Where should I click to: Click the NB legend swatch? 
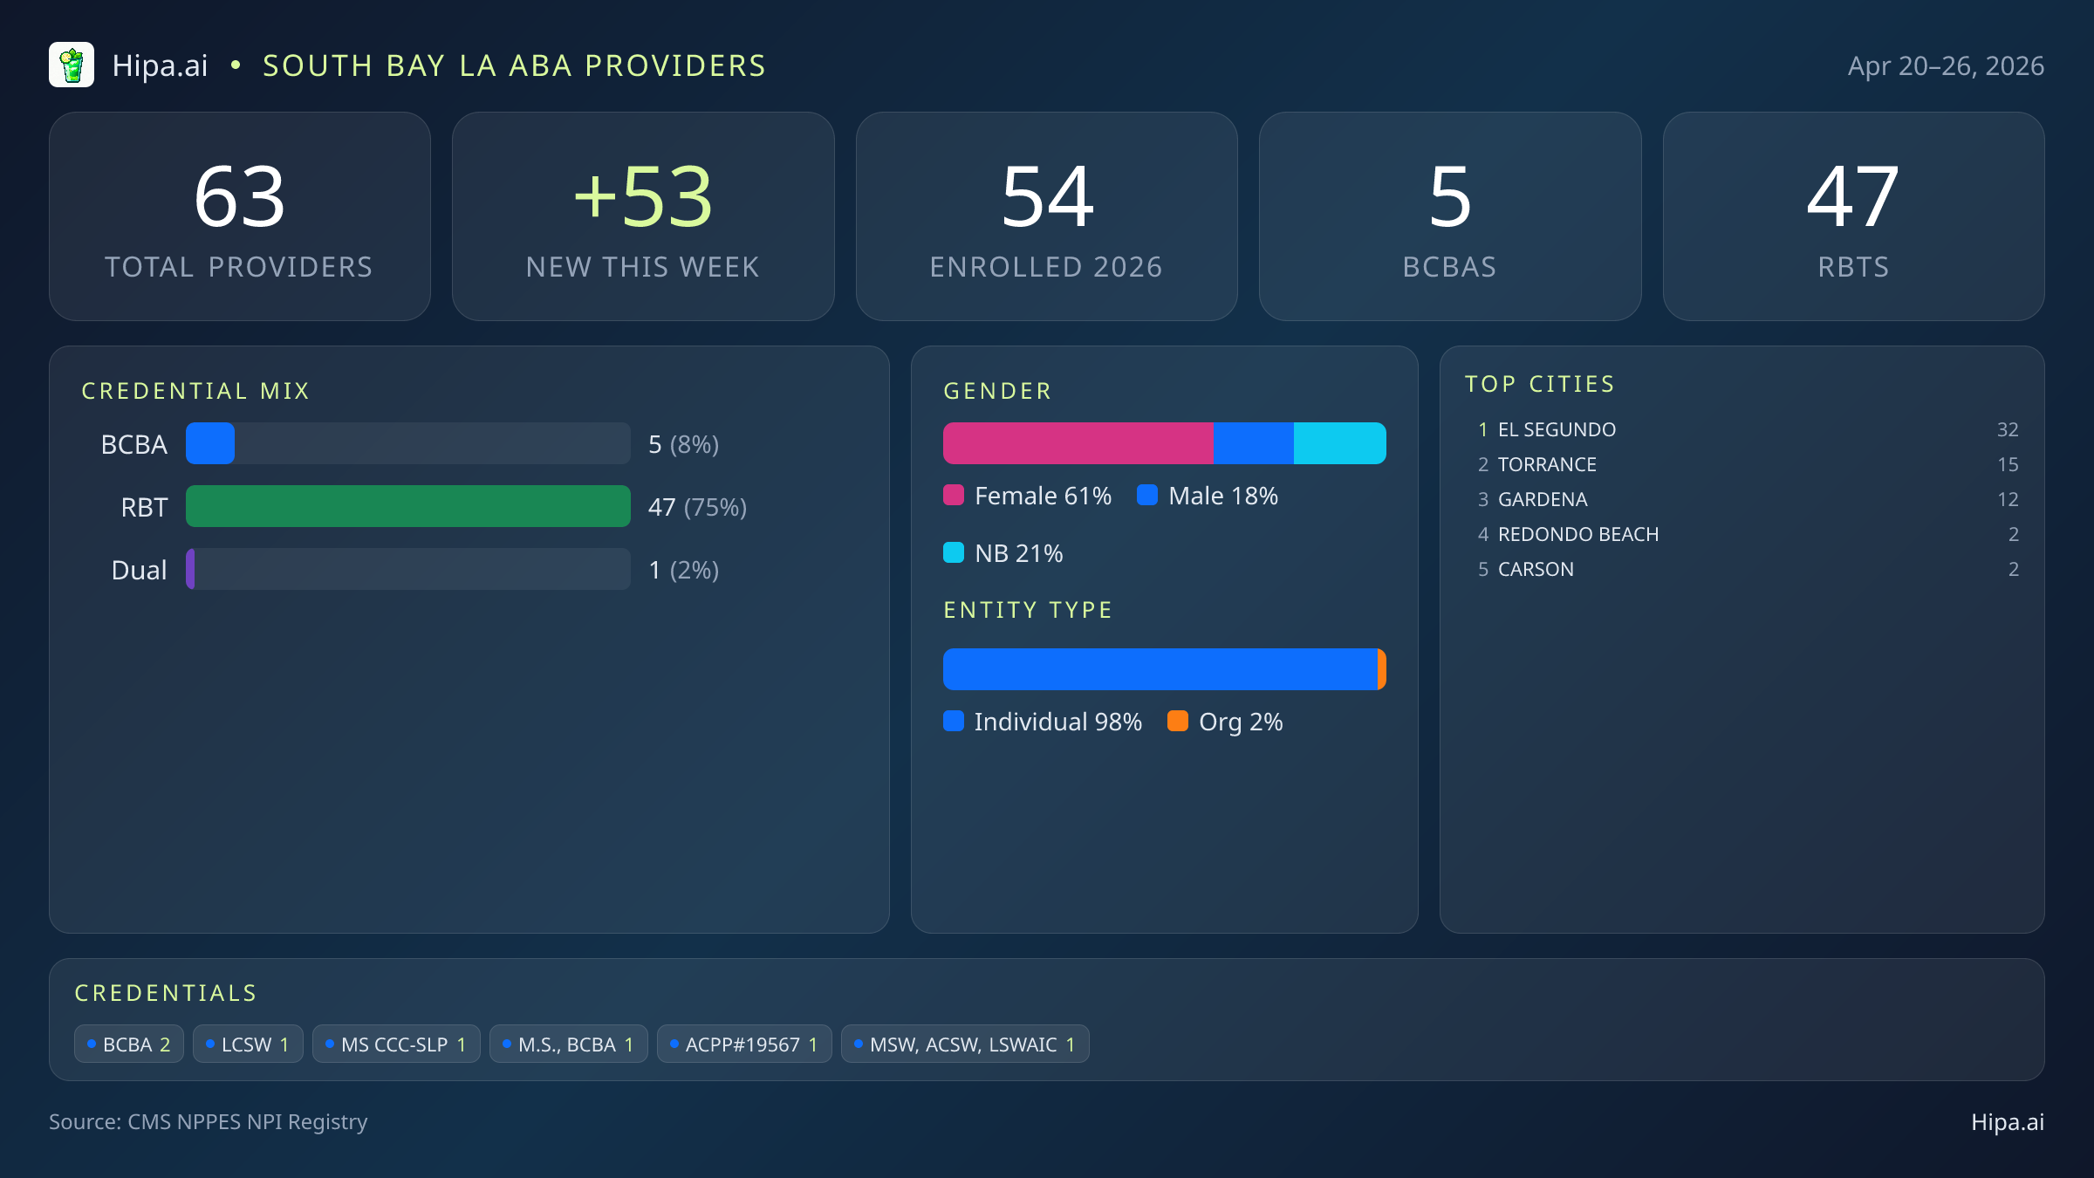point(955,552)
